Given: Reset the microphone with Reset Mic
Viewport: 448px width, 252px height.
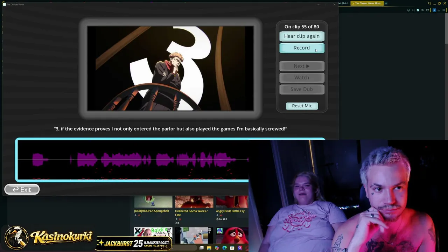Looking at the screenshot, I should pyautogui.click(x=302, y=106).
